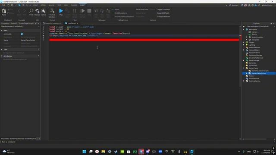Click the Pause Scripts icon
This screenshot has width=276, height=155.
tap(75, 11)
